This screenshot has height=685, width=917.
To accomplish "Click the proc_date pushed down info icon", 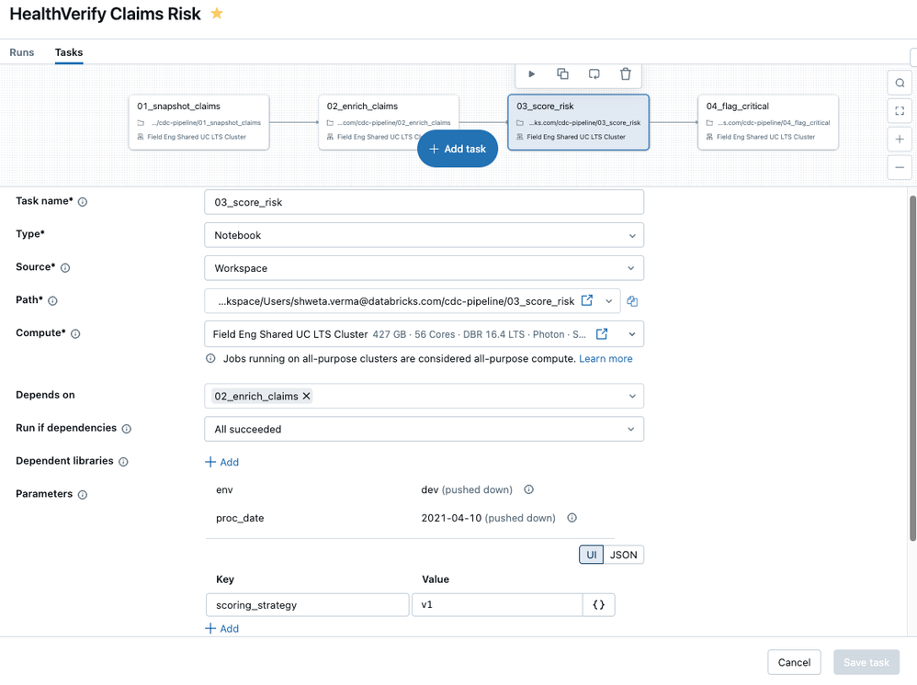I will (572, 518).
